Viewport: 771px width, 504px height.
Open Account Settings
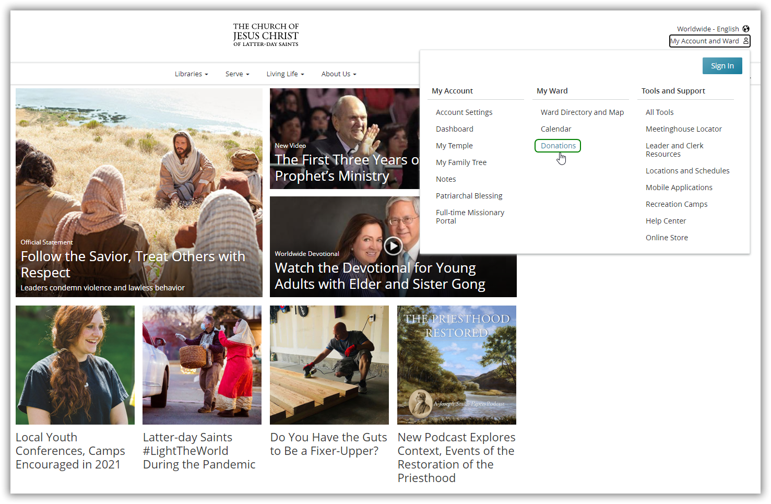(x=464, y=112)
